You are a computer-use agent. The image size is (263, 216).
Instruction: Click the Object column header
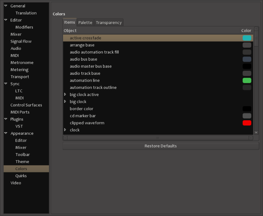coord(152,31)
